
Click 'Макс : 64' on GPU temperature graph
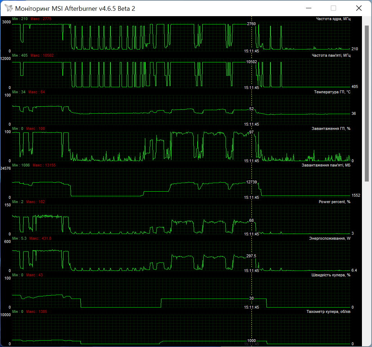(x=37, y=92)
